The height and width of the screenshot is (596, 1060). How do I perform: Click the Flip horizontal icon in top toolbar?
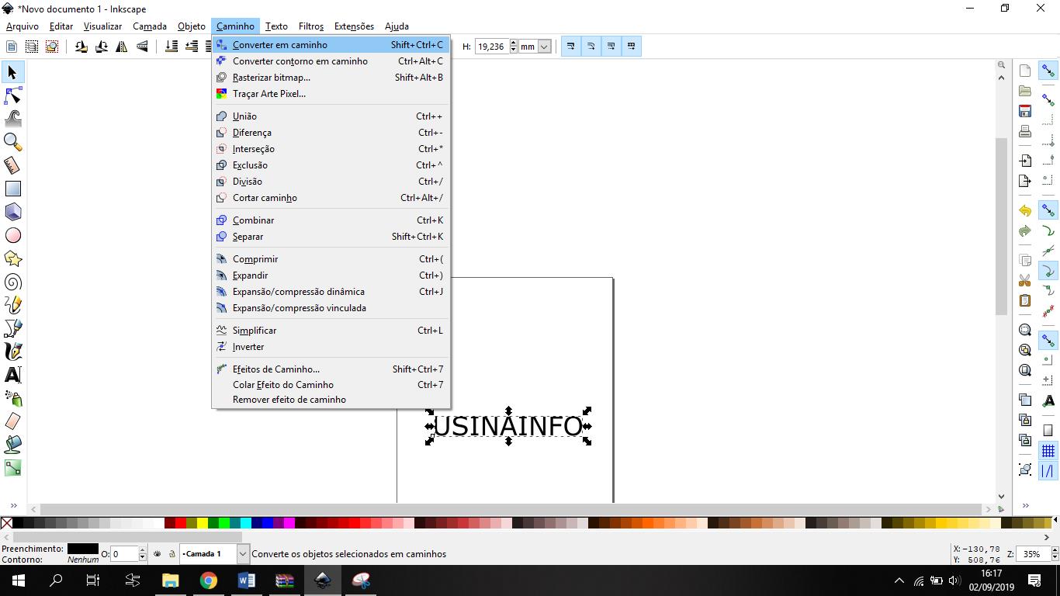pos(122,47)
